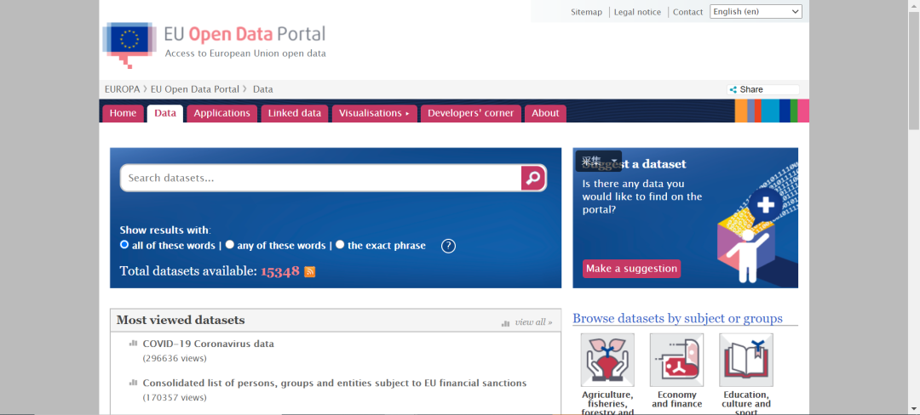This screenshot has width=920, height=415.
Task: Open Agriculture, fisheries, forestry subject icon
Action: pyautogui.click(x=607, y=360)
